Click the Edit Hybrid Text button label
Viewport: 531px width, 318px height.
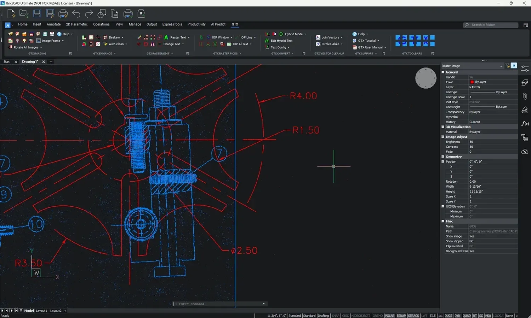point(281,41)
